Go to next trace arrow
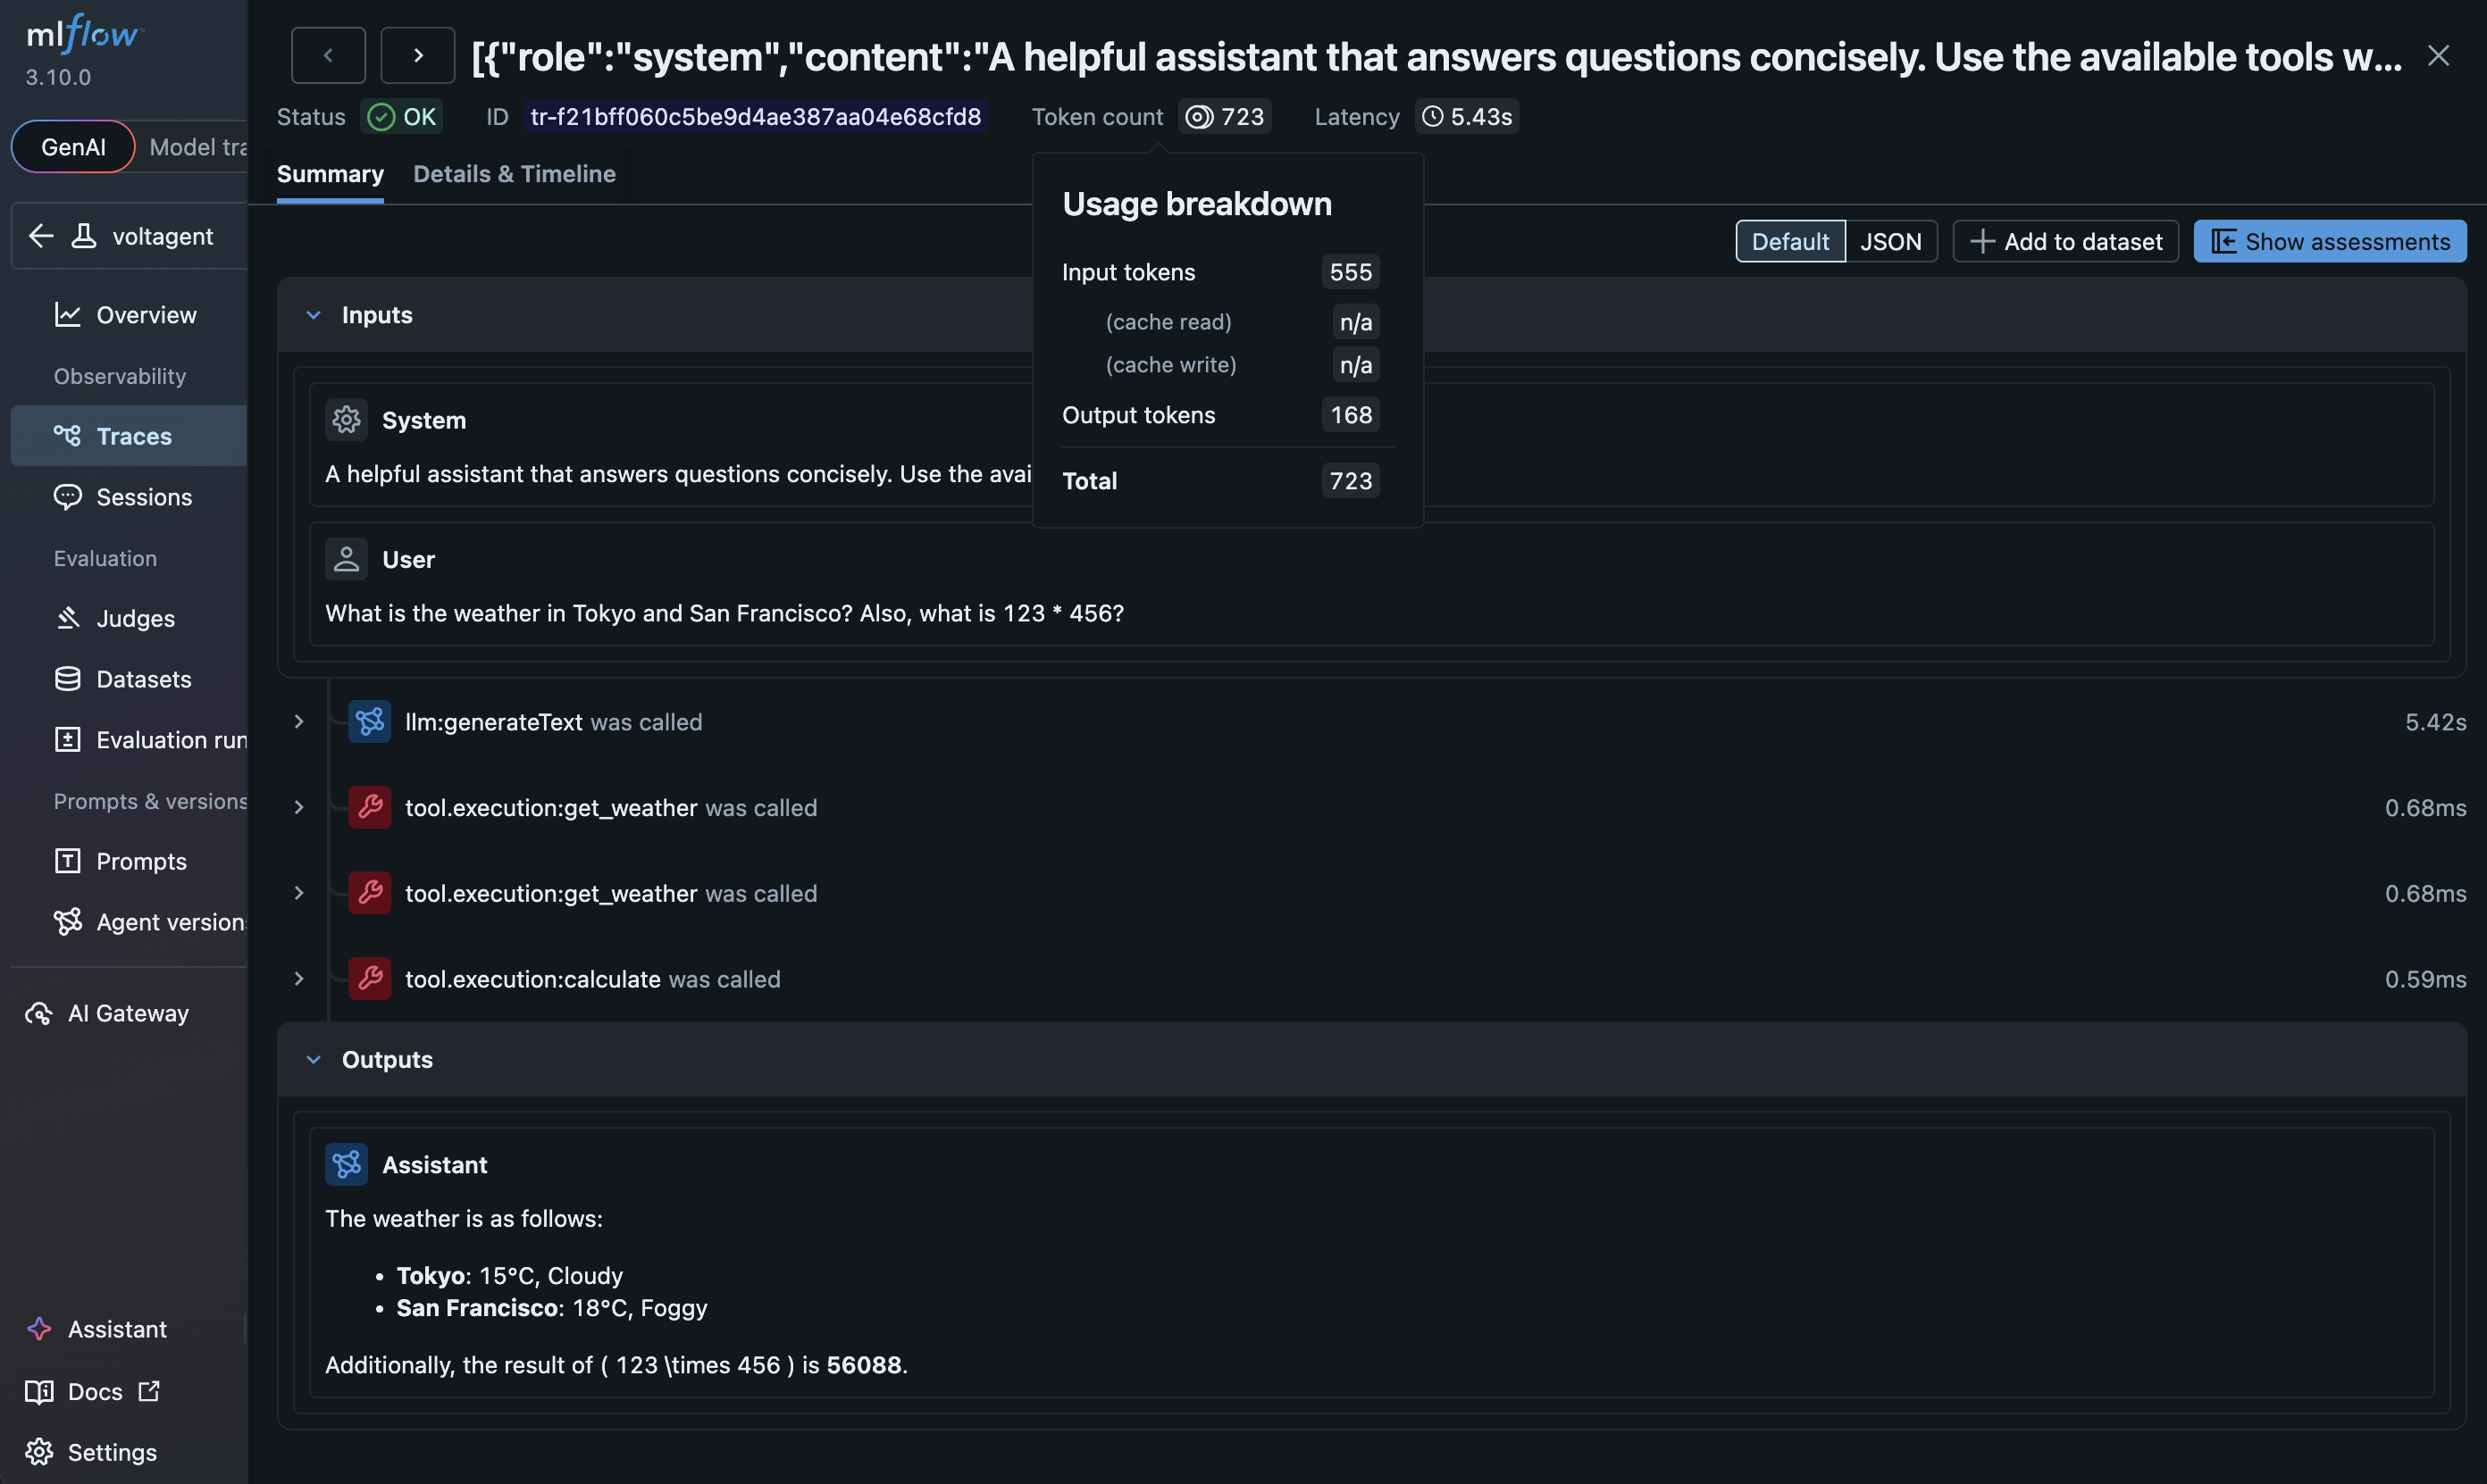Screen dimensions: 2487x1484 (x=417, y=55)
